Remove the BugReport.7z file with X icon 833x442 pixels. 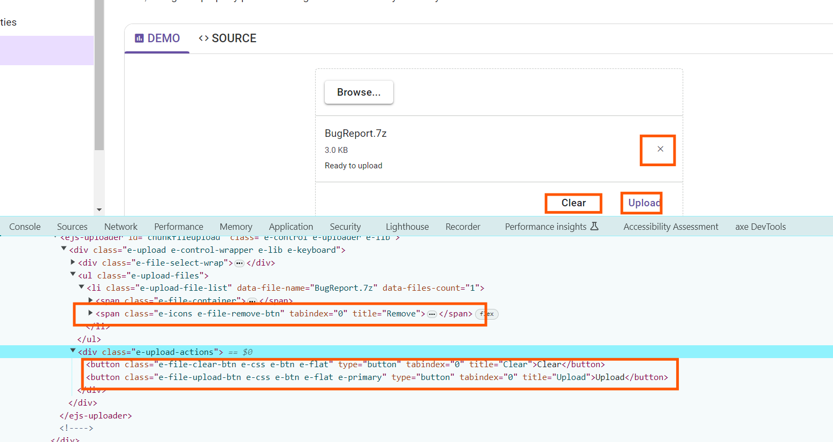tap(660, 149)
